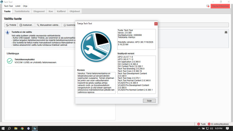Click the notification icon beside user button
This screenshot has height=131, width=233.
point(208,6)
